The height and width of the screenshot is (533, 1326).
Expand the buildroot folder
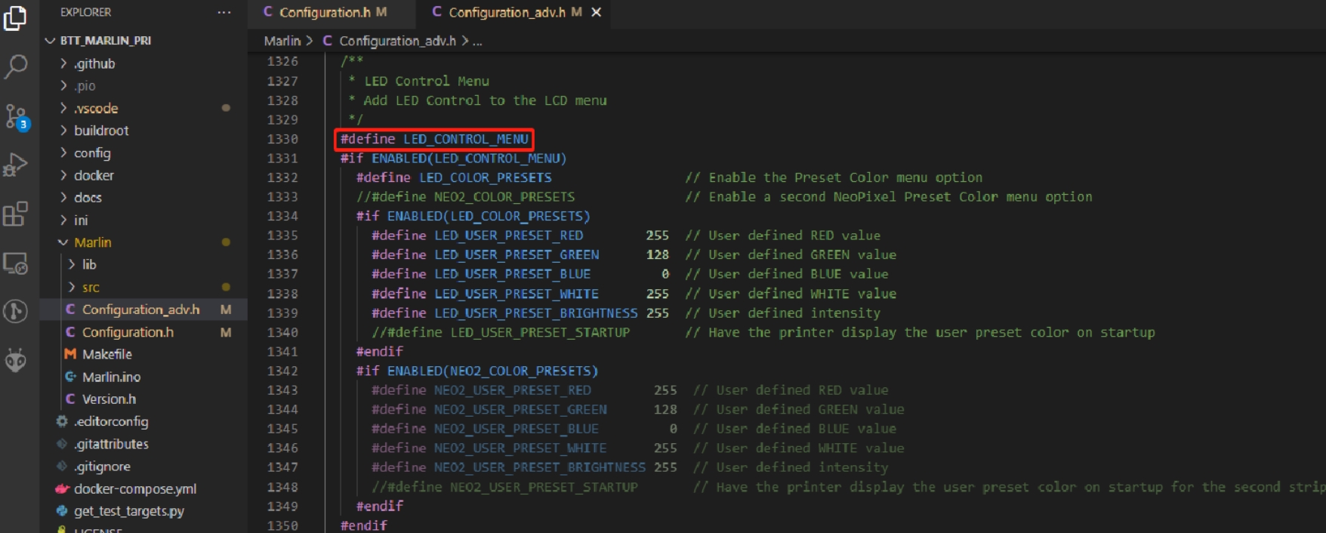[100, 131]
